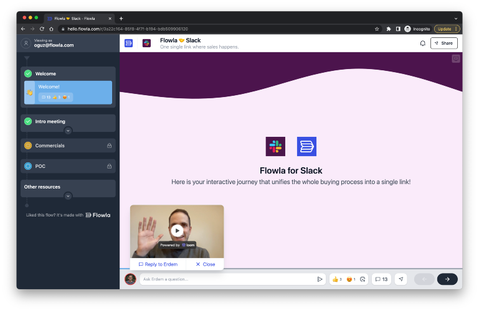
Task: Click the waving hand emoji on Welcome! card
Action: 29,93
